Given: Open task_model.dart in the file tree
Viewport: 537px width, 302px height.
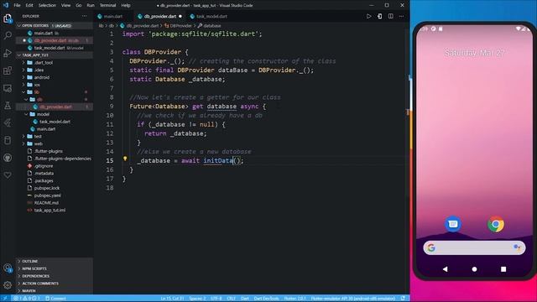Looking at the screenshot, I should 55,122.
